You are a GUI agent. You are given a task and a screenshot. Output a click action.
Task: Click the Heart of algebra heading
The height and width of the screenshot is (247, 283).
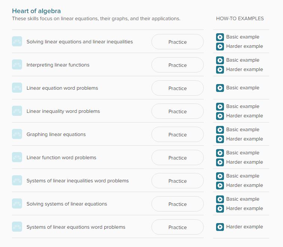36,11
